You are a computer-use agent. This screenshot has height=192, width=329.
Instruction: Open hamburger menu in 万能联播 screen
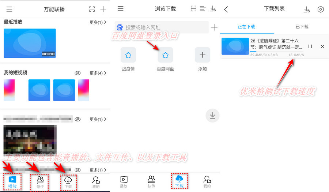pyautogui.click(x=9, y=9)
